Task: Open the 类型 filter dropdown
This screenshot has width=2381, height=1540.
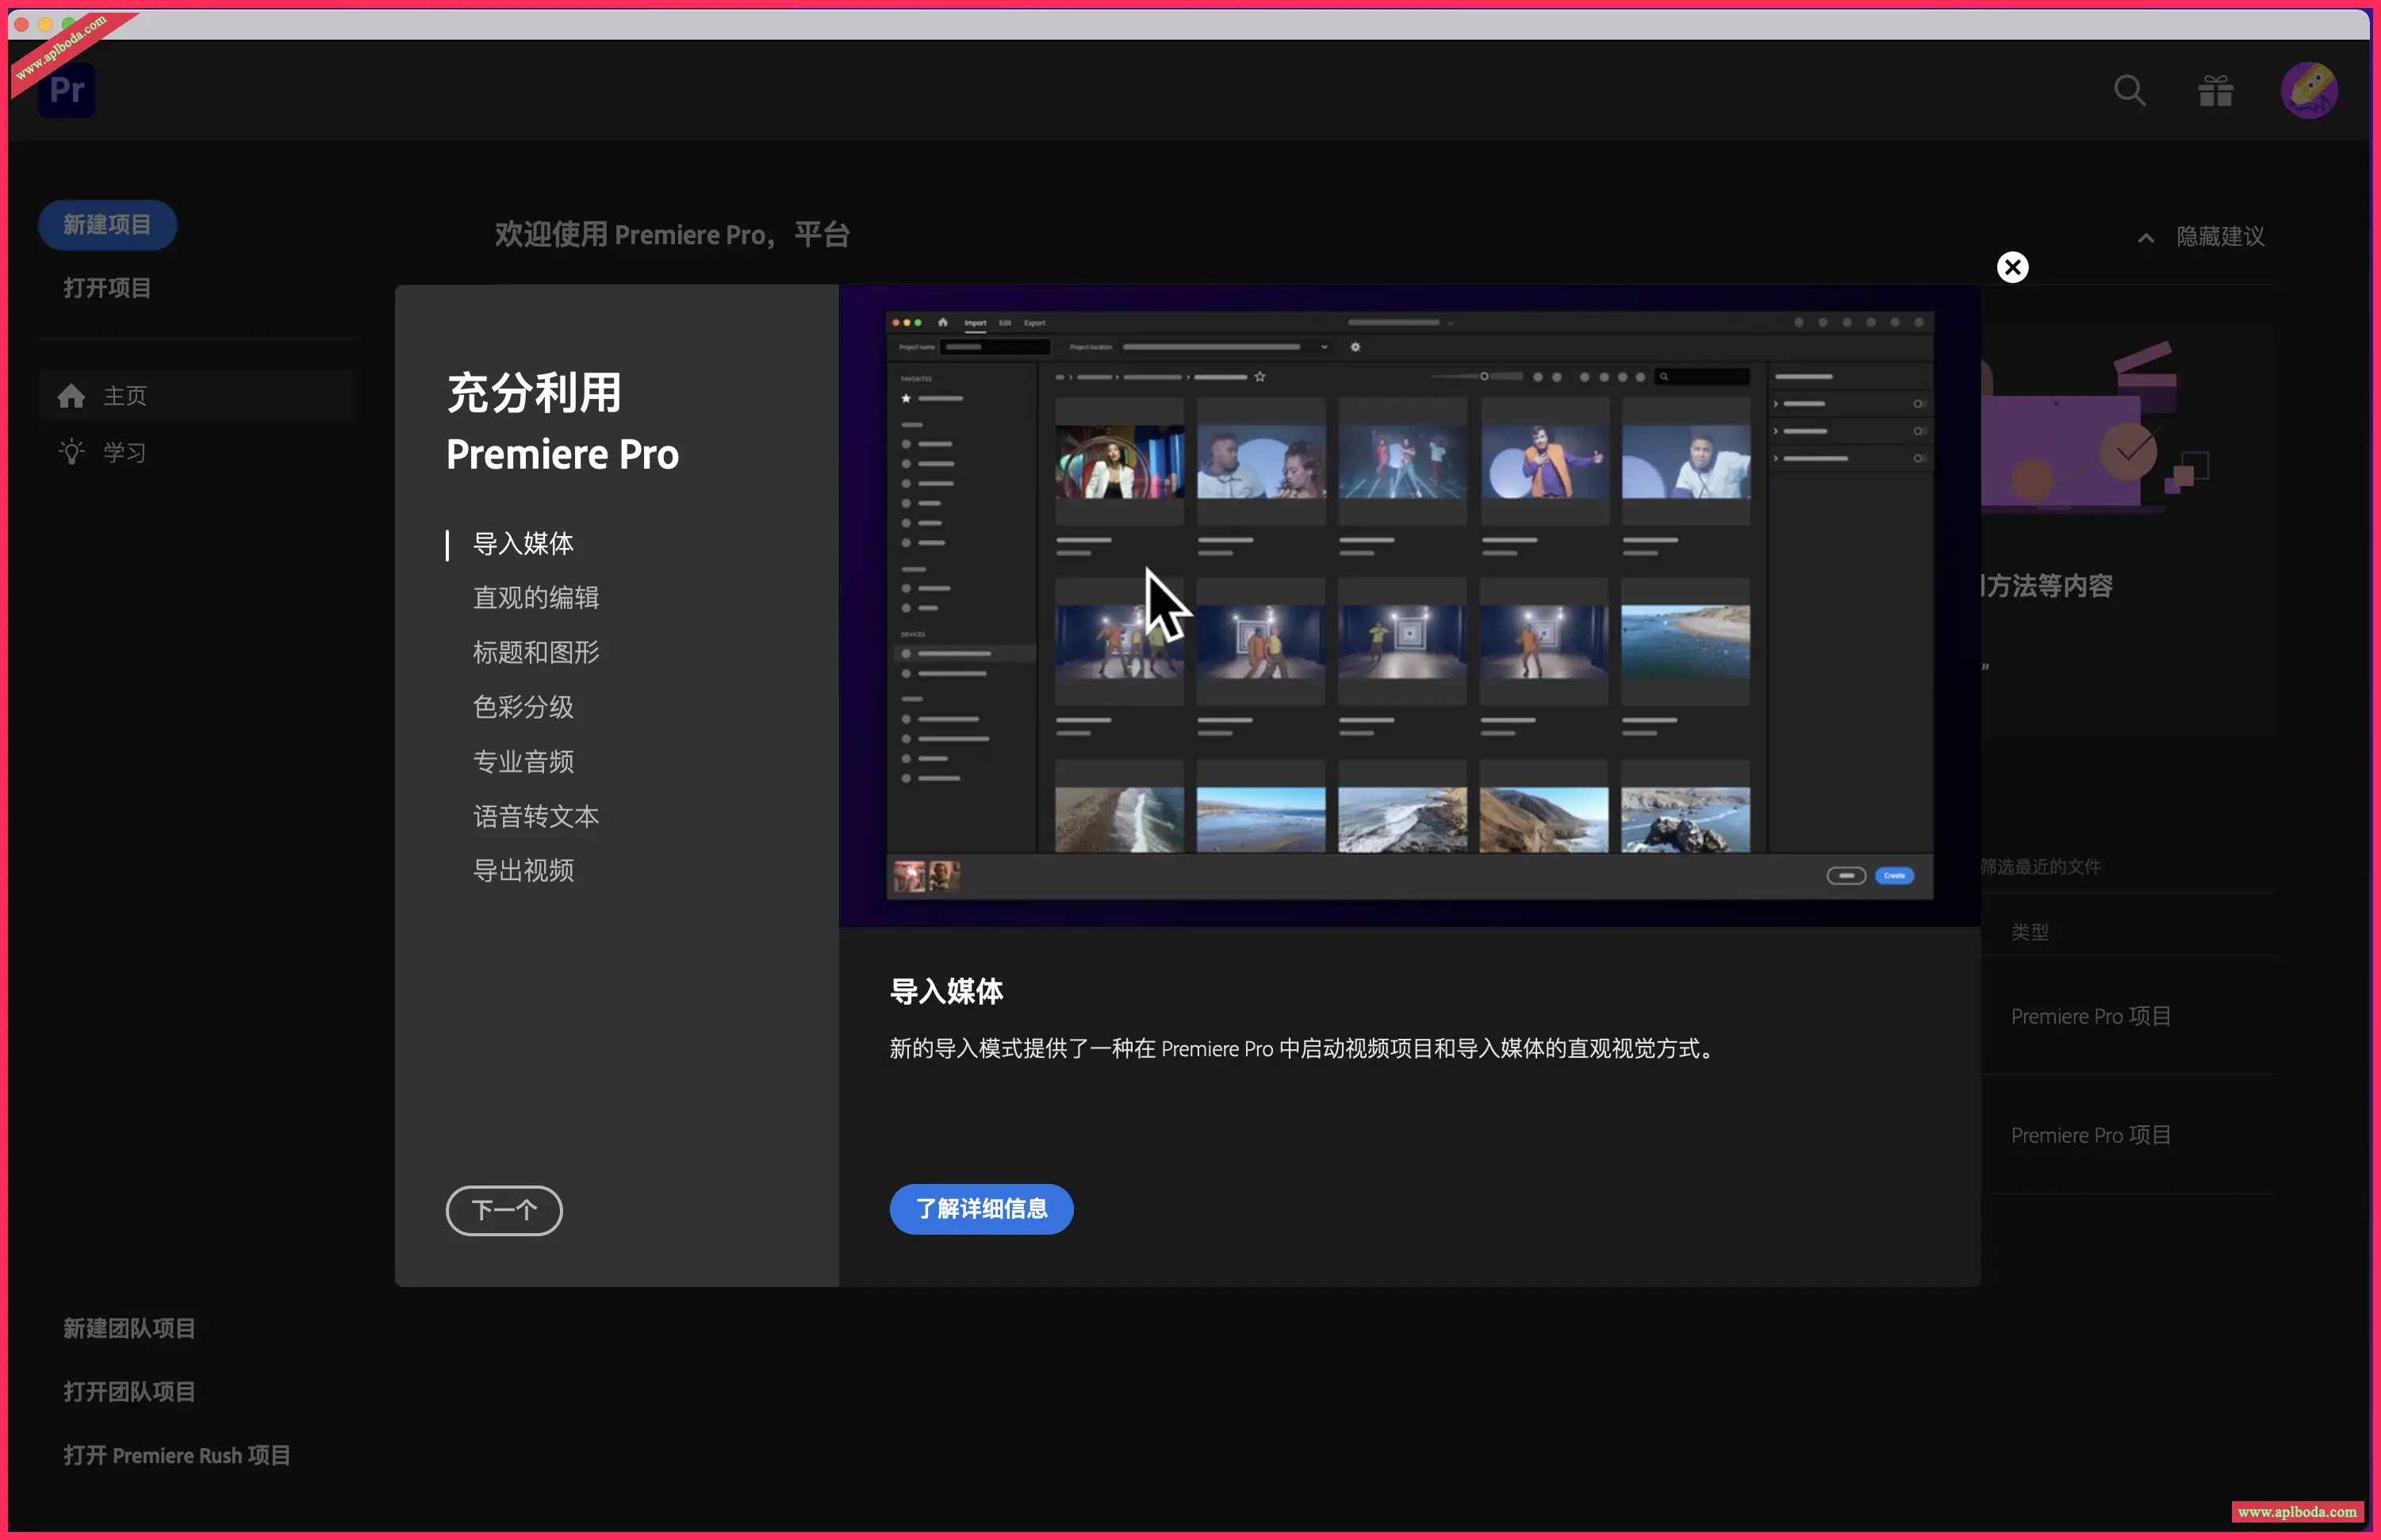Action: click(2031, 931)
